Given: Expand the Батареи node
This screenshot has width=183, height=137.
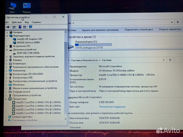Looking at the screenshot, I should pyautogui.click(x=7, y=32).
